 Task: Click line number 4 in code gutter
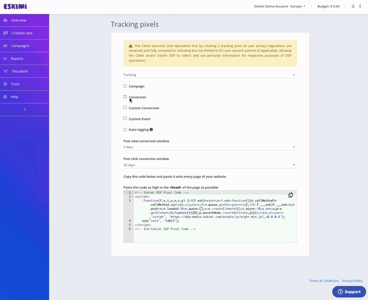click(x=130, y=221)
